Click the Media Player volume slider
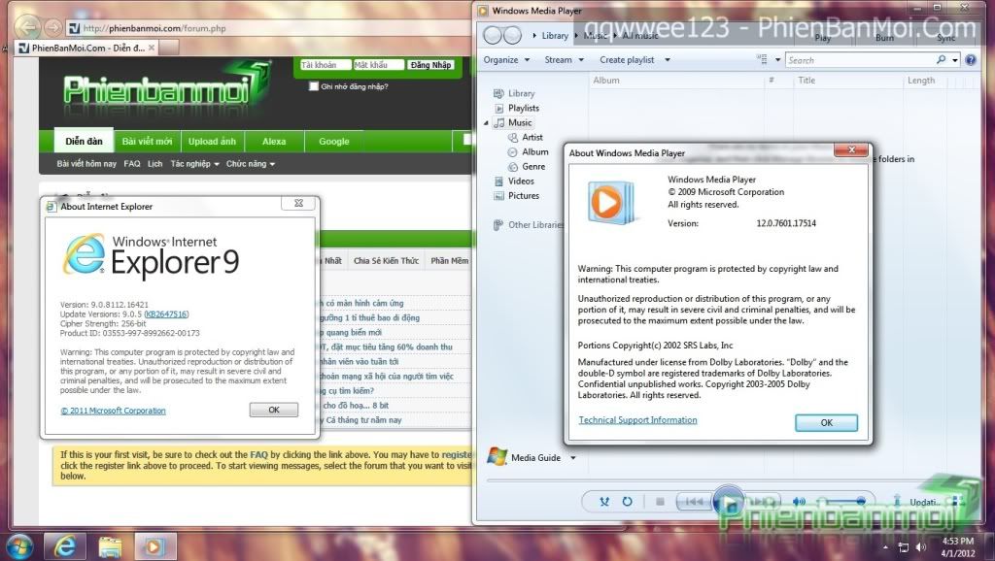 [x=842, y=502]
